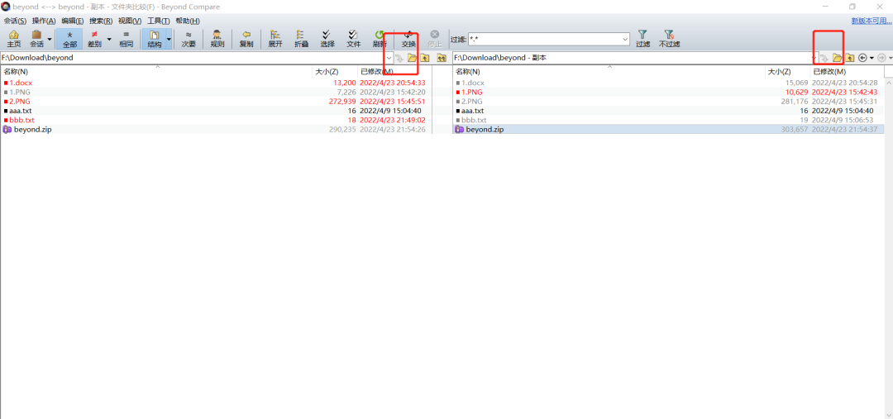Go to the 主页 home view
This screenshot has height=419, width=893.
click(x=14, y=39)
